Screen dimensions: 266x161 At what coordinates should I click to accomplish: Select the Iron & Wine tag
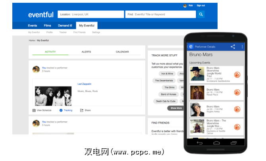167,74
